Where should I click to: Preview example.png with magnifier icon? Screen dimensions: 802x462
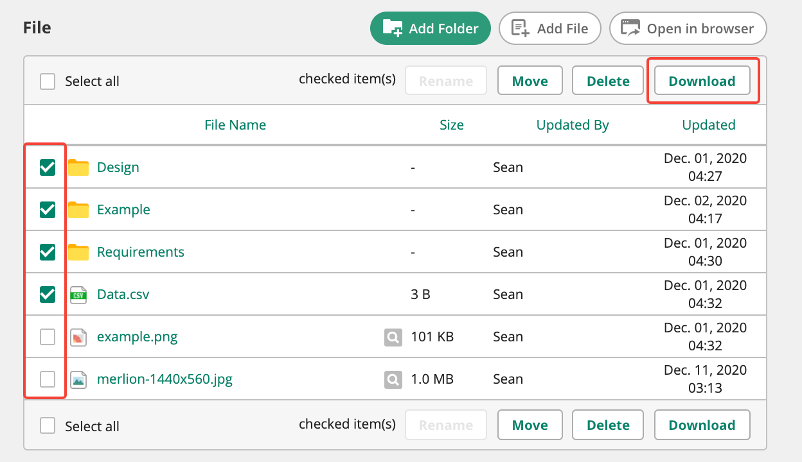coord(393,337)
